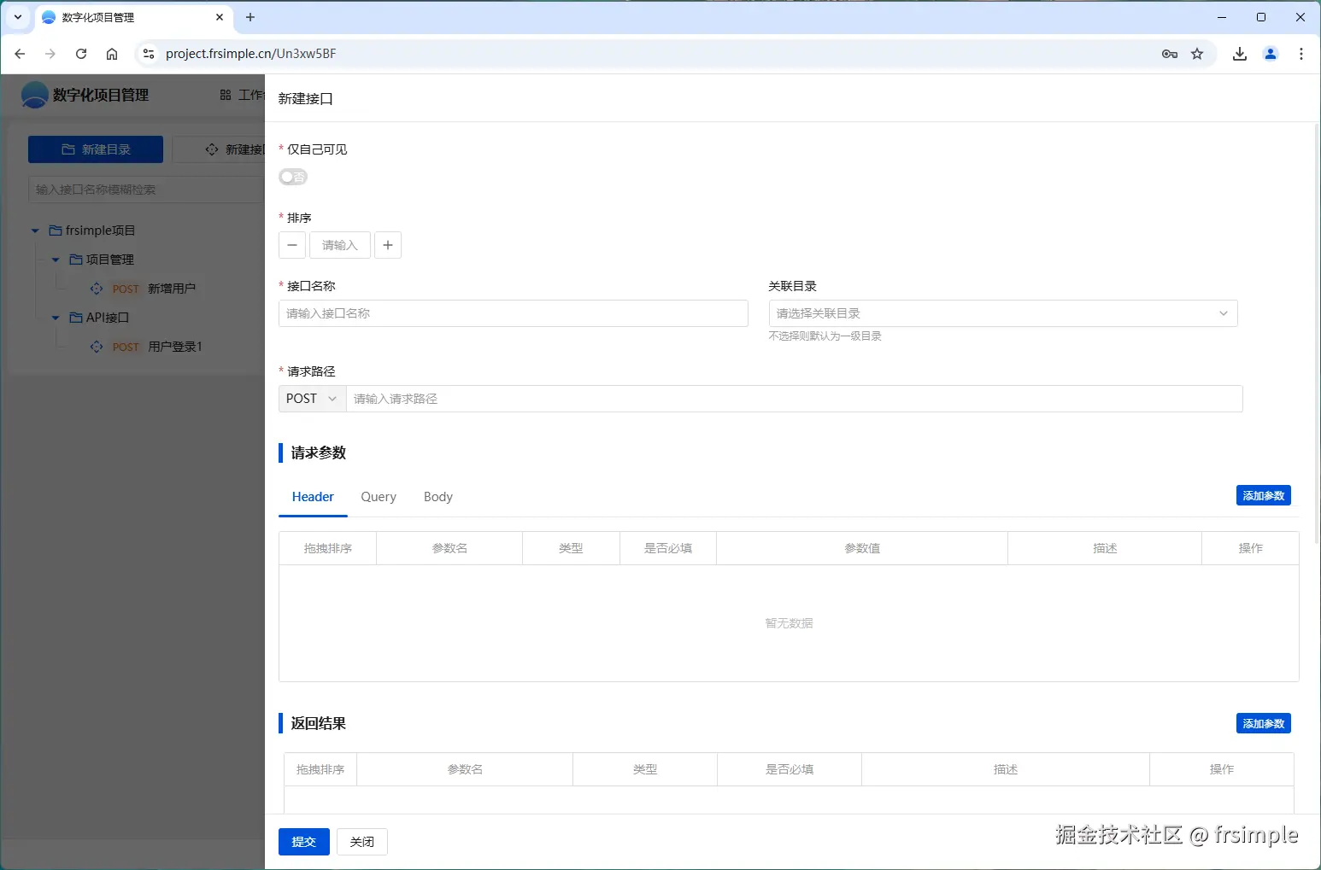Open browser downloads icon
The height and width of the screenshot is (870, 1321).
tap(1239, 54)
